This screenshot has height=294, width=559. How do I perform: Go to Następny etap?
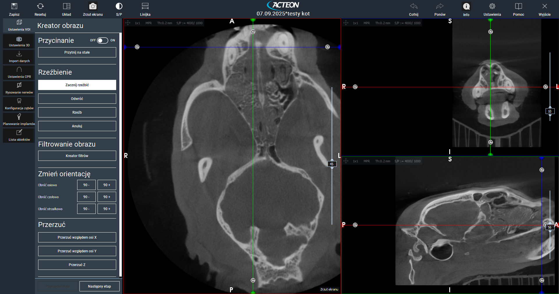(99, 286)
